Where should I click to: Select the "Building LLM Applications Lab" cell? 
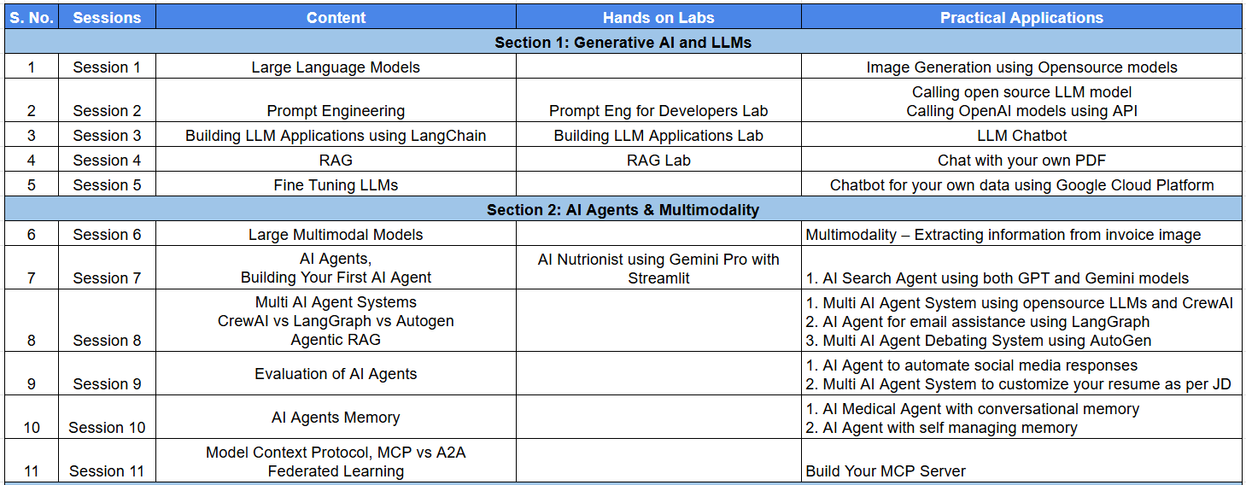pyautogui.click(x=658, y=135)
